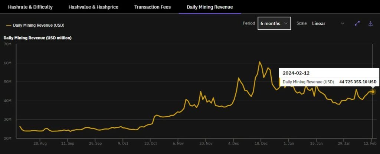Click the highlighted 2024-02-12 data point
This screenshot has height=154, width=380.
[x=373, y=92]
